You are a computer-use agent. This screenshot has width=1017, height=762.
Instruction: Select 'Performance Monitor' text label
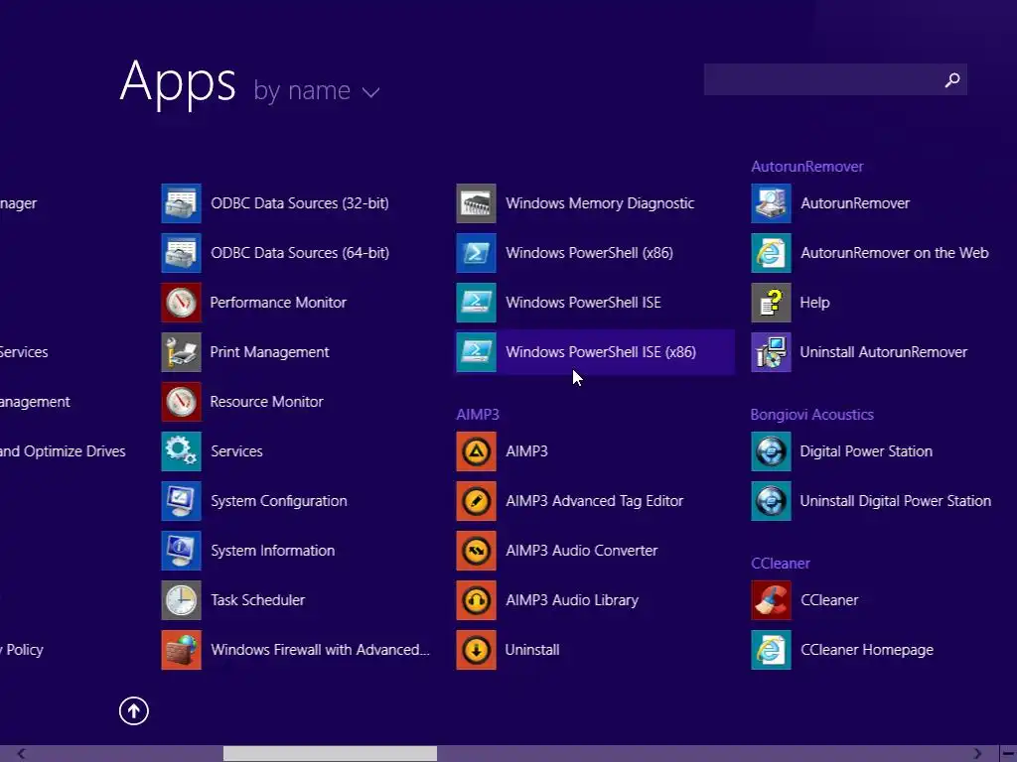point(278,303)
